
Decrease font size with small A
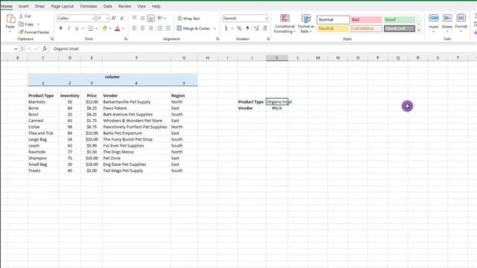click(x=122, y=18)
